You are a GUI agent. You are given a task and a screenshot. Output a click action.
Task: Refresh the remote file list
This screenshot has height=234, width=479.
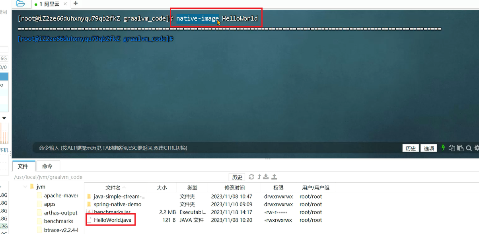(x=251, y=177)
